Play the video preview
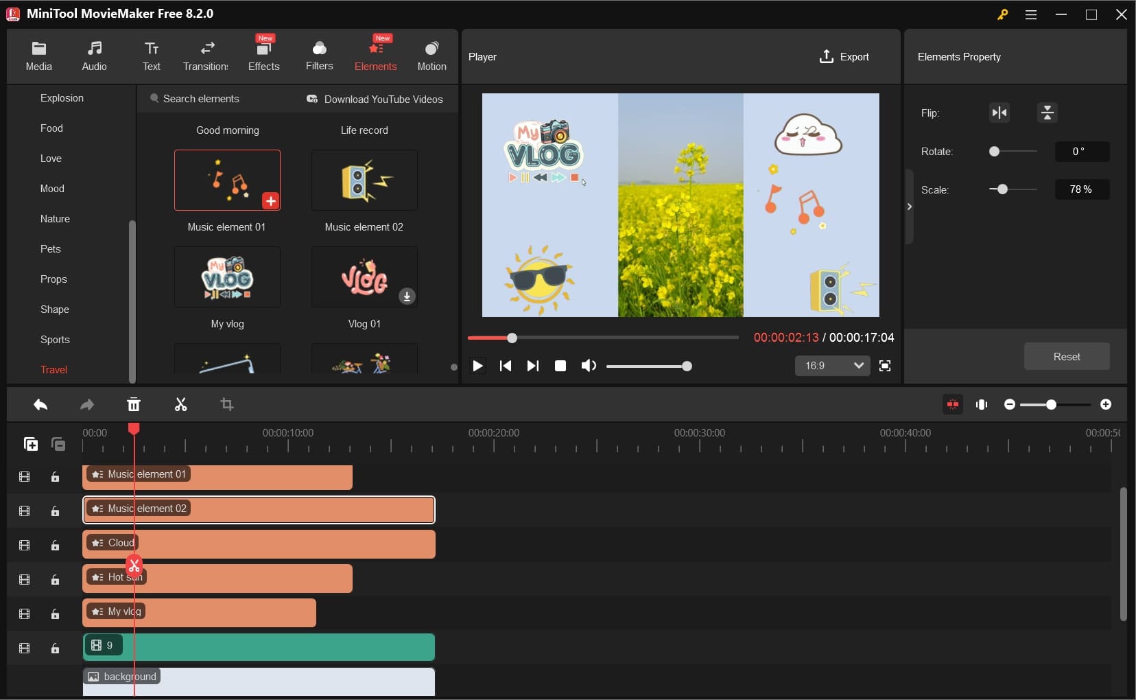1136x700 pixels. [x=478, y=366]
